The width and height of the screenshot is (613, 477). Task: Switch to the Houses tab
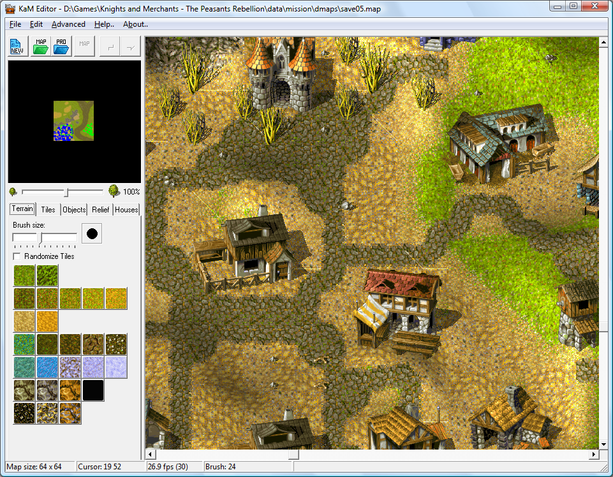(x=126, y=210)
